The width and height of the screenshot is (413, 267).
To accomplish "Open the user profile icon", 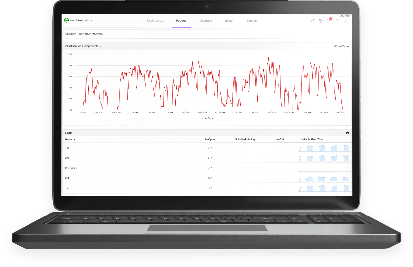I will pyautogui.click(x=345, y=21).
